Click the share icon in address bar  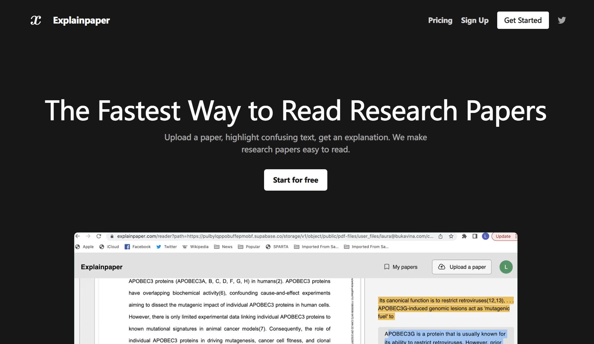441,236
